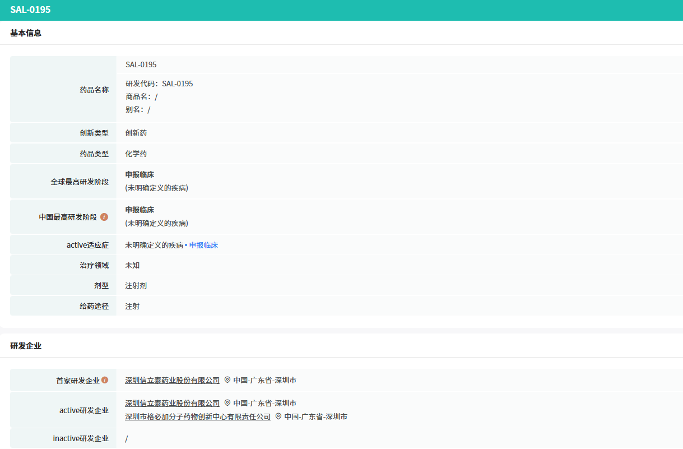Click 研发代码：SAL-0195 text
The width and height of the screenshot is (683, 449).
(159, 84)
